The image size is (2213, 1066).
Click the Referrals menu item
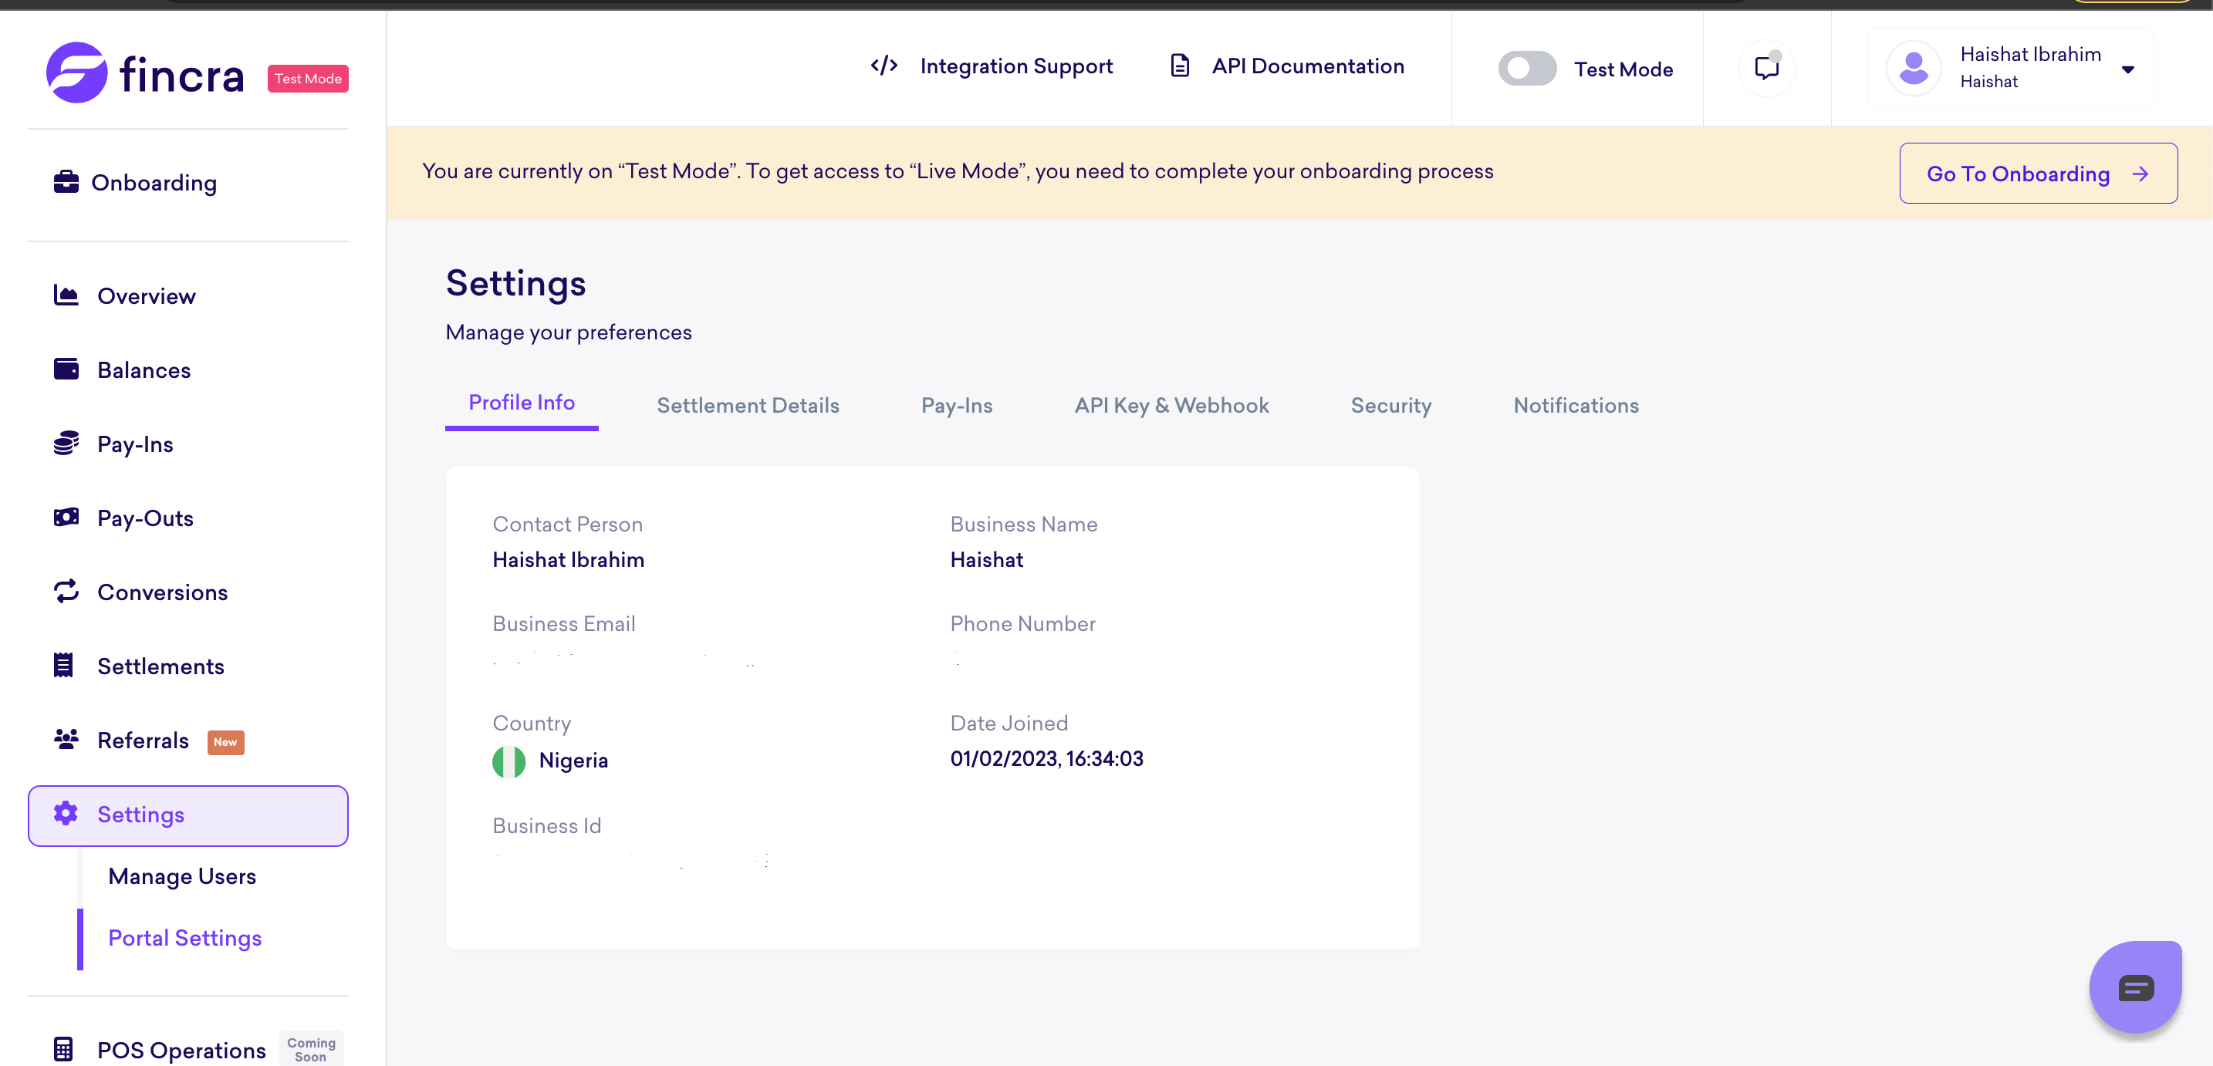tap(143, 740)
